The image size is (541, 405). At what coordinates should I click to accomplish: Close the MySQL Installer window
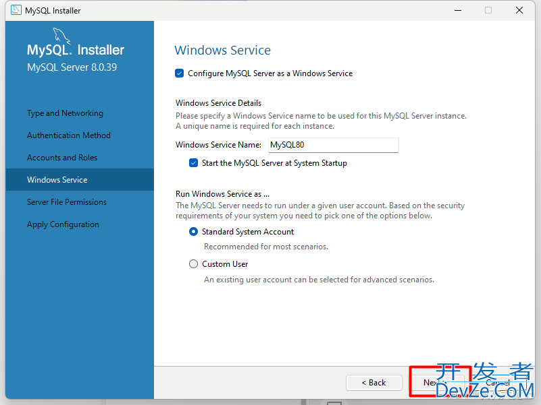click(x=519, y=10)
